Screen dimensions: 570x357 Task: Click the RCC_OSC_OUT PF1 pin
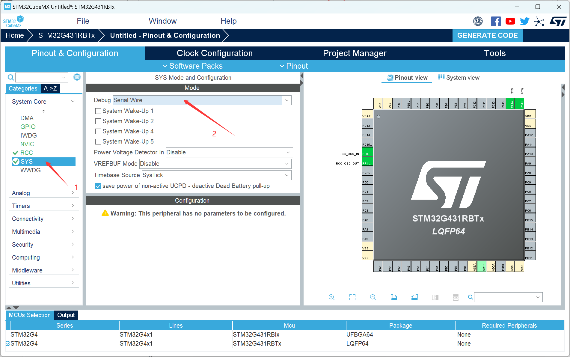(367, 161)
